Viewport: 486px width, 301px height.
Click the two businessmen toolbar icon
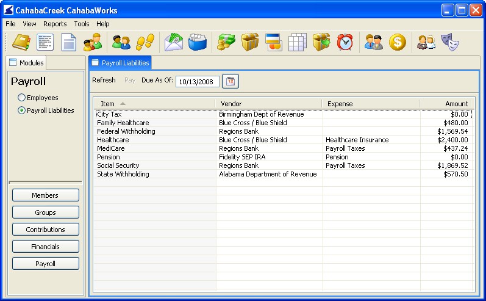[x=373, y=42]
